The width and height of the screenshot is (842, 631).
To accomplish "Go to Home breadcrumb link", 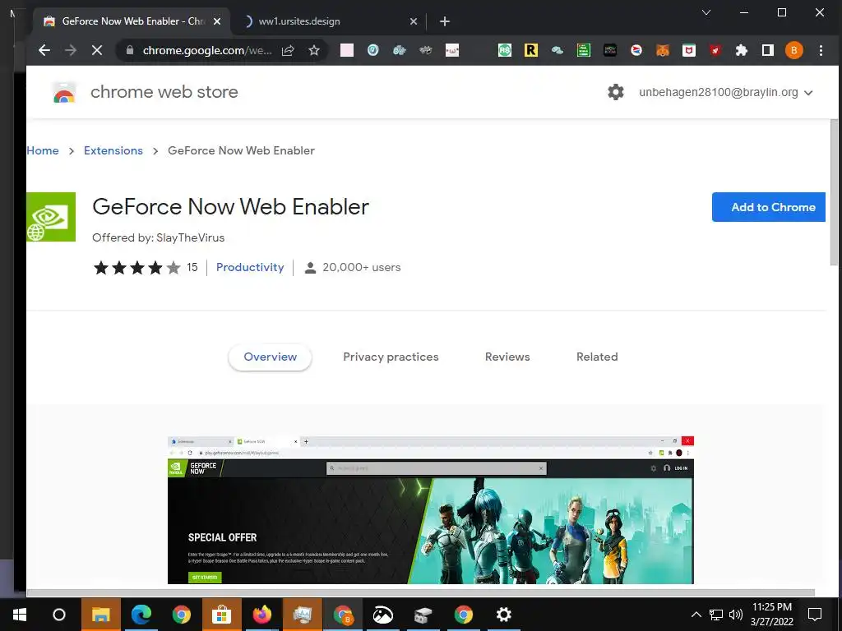I will click(43, 151).
